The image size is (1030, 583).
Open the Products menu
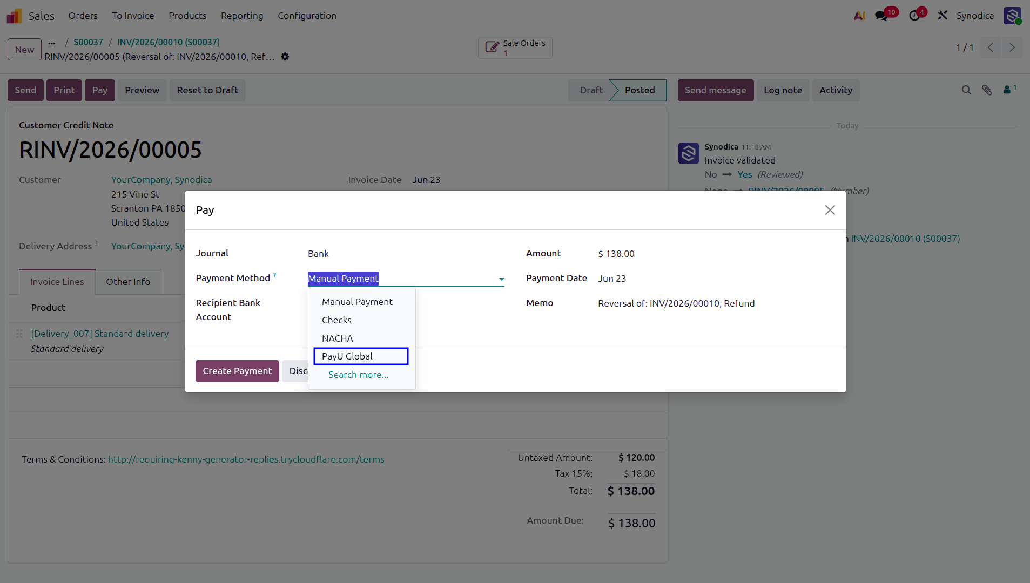tap(187, 16)
